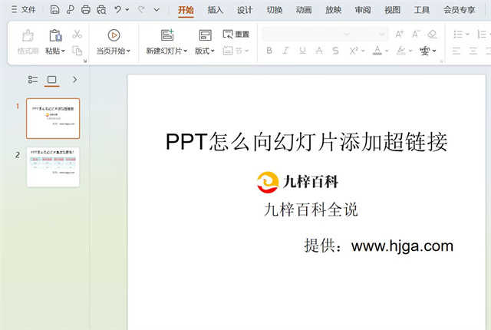Switch to slide thumbnail view
Image resolution: width=491 pixels, height=330 pixels.
(x=51, y=80)
